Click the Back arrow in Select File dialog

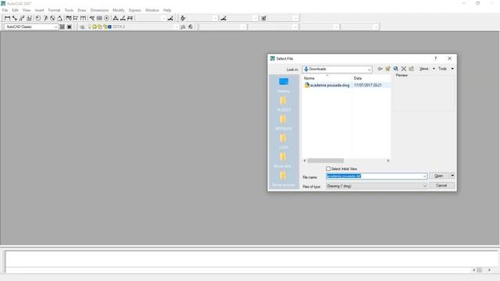380,69
